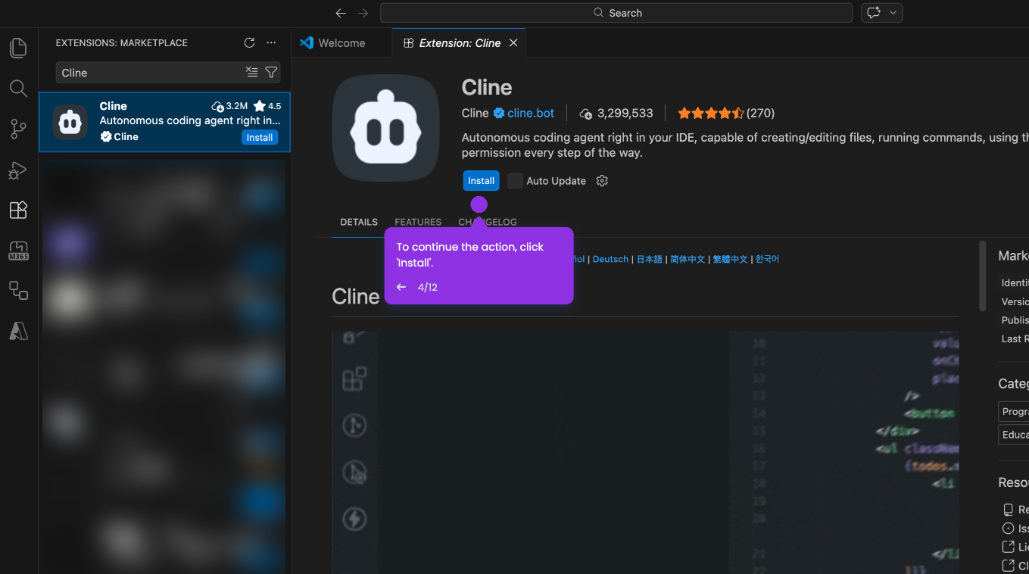Viewport: 1029px width, 574px height.
Task: Open the Azure view in activity bar
Action: pyautogui.click(x=18, y=331)
